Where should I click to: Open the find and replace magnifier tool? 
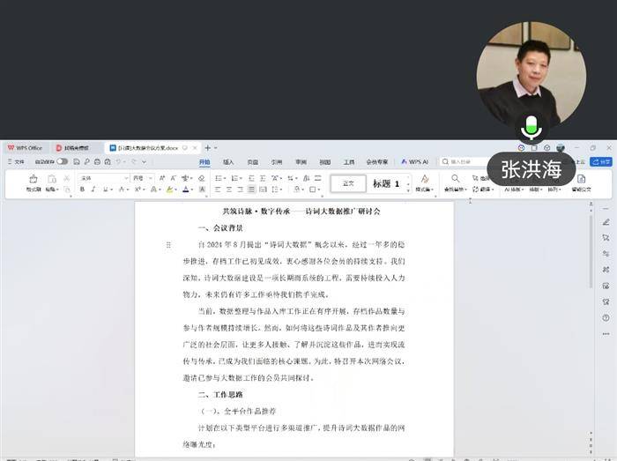point(455,179)
